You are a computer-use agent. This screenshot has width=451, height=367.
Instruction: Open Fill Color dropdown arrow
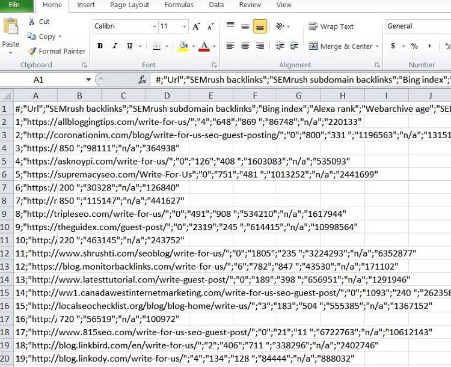[x=193, y=46]
